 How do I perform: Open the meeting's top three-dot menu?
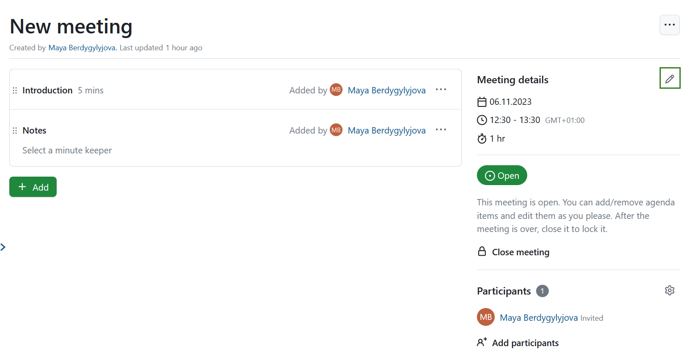670,25
